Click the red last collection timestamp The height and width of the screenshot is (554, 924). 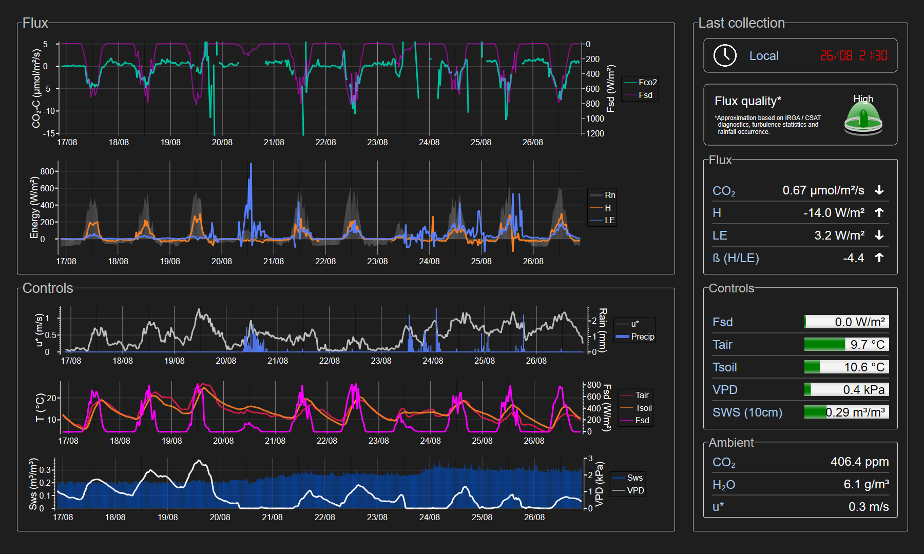coord(853,55)
